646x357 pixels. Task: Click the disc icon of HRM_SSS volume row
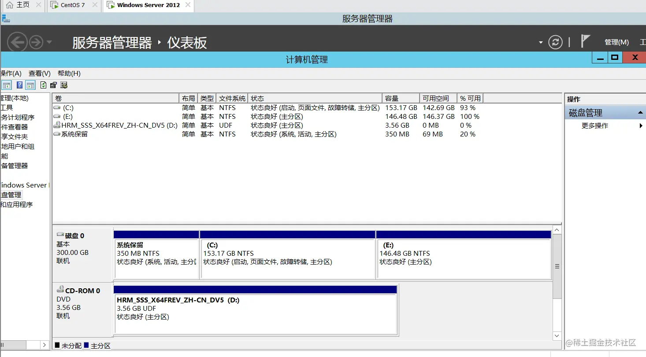pos(57,125)
